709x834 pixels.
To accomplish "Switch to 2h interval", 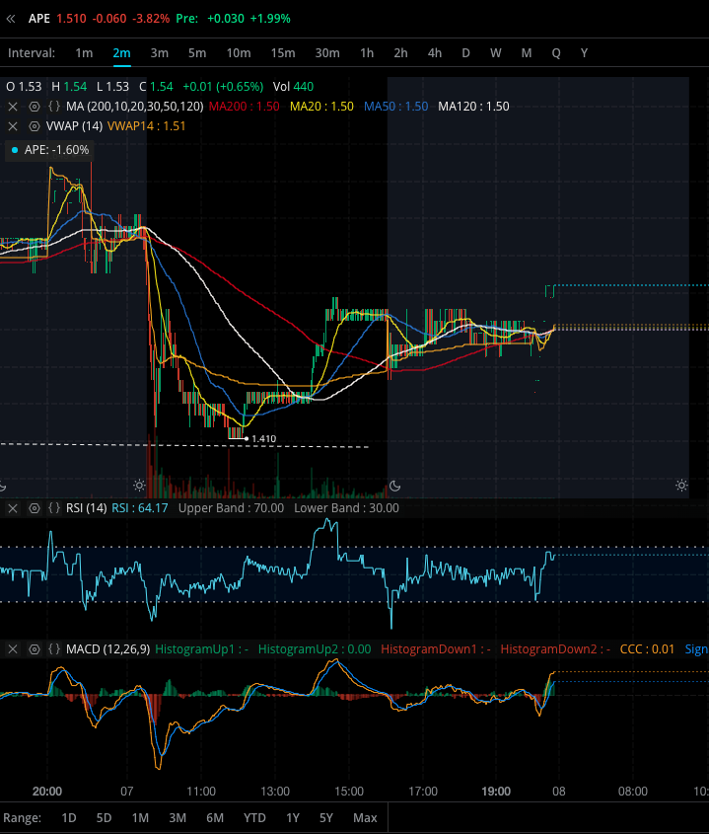I will point(400,53).
